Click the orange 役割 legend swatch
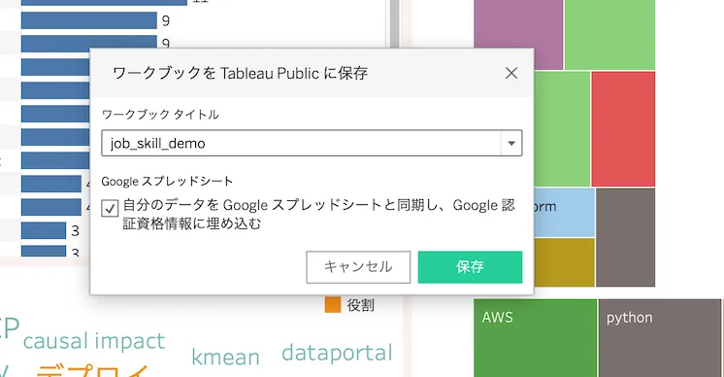This screenshot has width=724, height=377. tap(333, 305)
